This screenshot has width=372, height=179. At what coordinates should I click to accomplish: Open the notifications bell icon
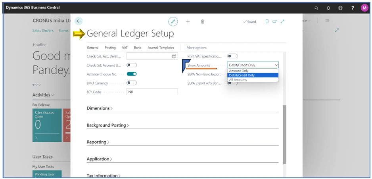pyautogui.click(x=328, y=8)
